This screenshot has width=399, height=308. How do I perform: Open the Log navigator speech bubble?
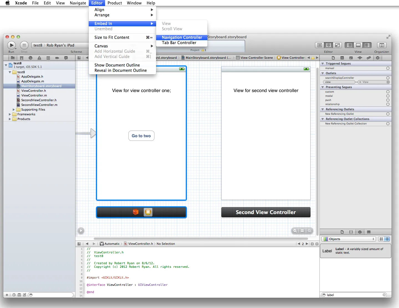pos(66,58)
